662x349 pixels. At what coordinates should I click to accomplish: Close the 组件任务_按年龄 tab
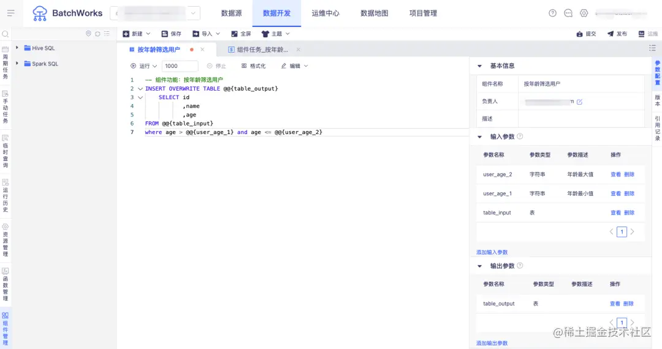click(298, 50)
